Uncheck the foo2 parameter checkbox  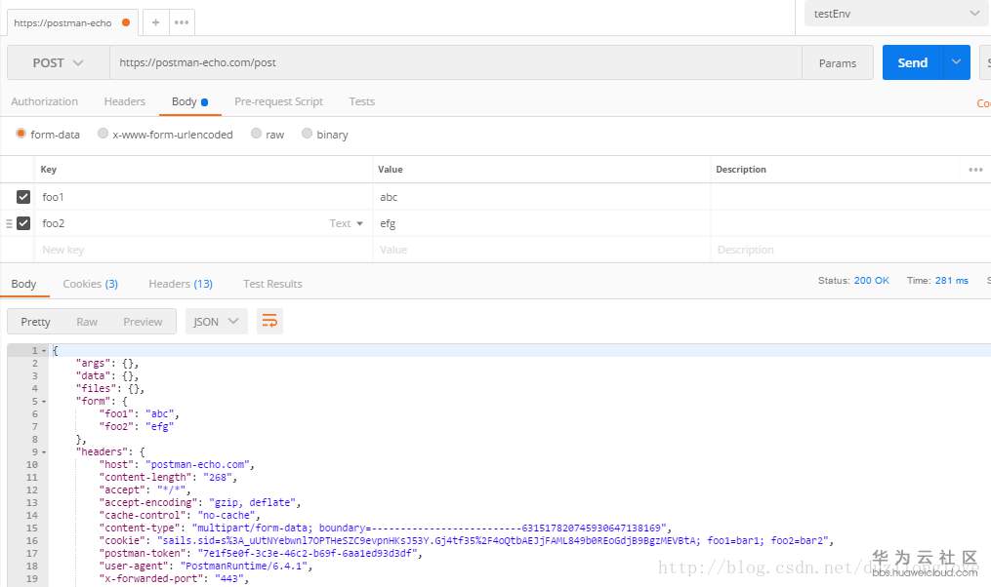[23, 223]
